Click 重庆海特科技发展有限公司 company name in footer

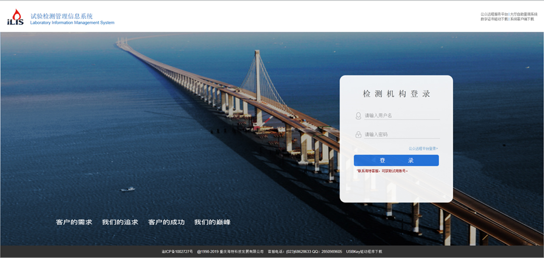[241, 251]
